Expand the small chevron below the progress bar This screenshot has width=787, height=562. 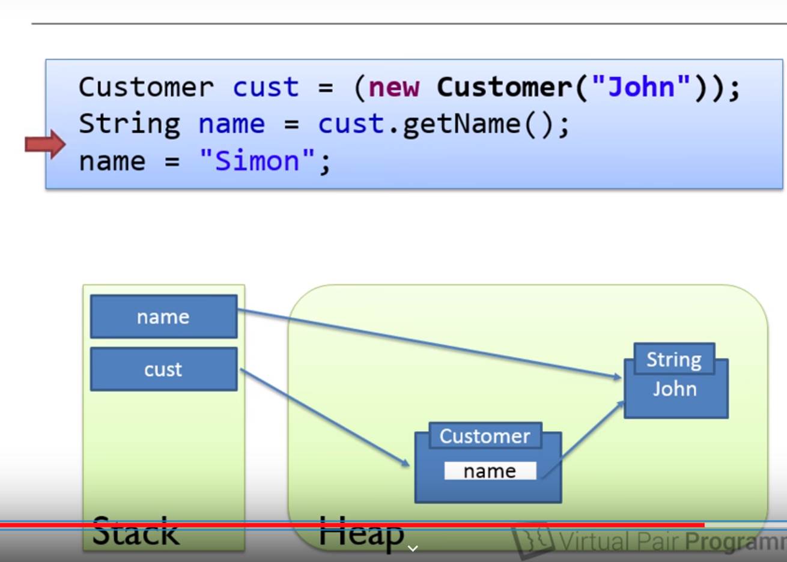413,548
